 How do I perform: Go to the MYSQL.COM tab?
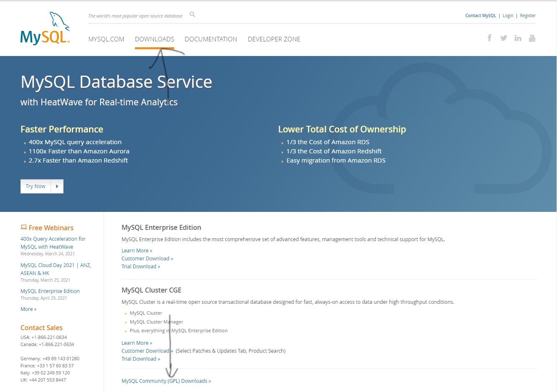pyautogui.click(x=106, y=39)
